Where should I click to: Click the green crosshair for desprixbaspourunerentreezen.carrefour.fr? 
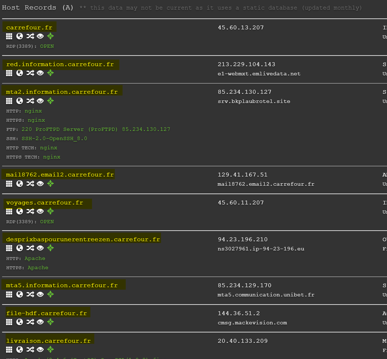coord(50,248)
